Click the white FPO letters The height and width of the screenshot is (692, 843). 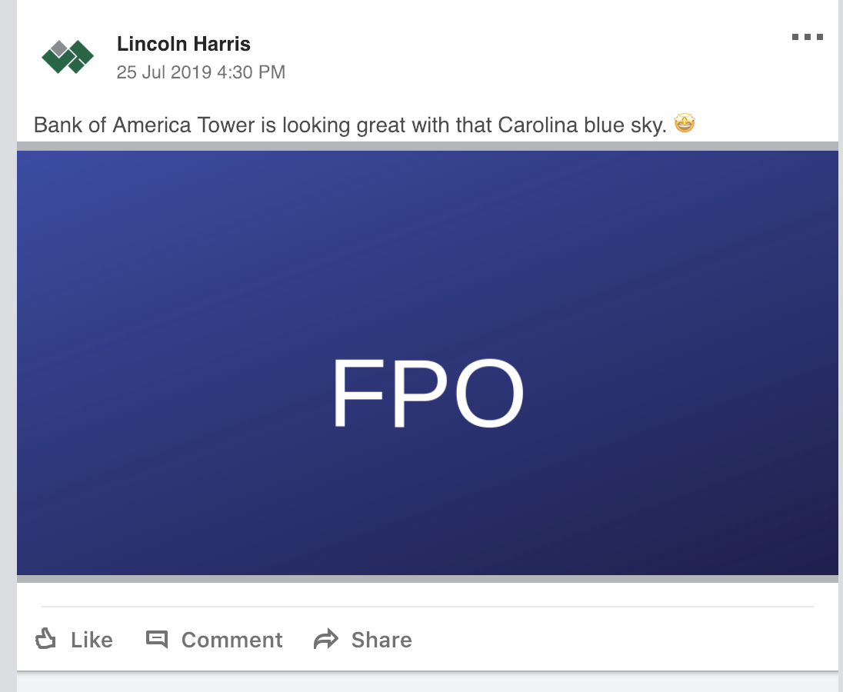(x=428, y=395)
